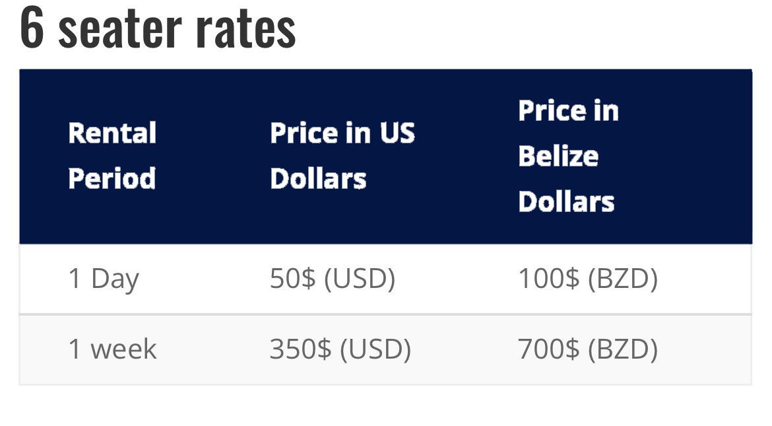The width and height of the screenshot is (772, 426).
Task: Click the word "Belize" in the header
Action: [x=558, y=157]
